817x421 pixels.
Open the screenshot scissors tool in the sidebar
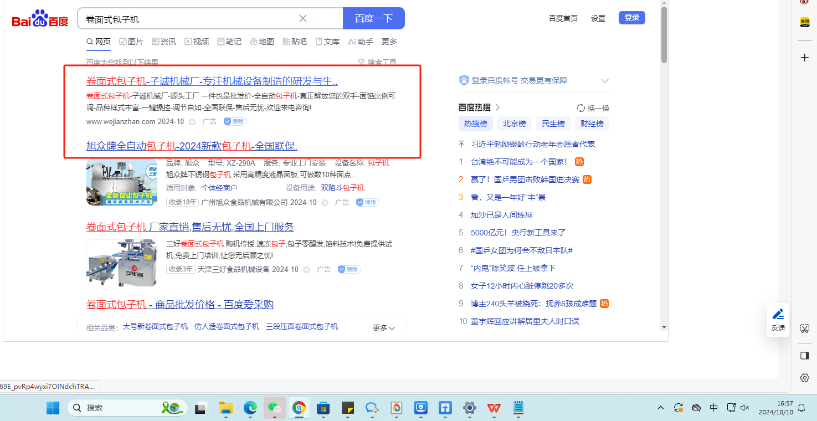(x=805, y=328)
